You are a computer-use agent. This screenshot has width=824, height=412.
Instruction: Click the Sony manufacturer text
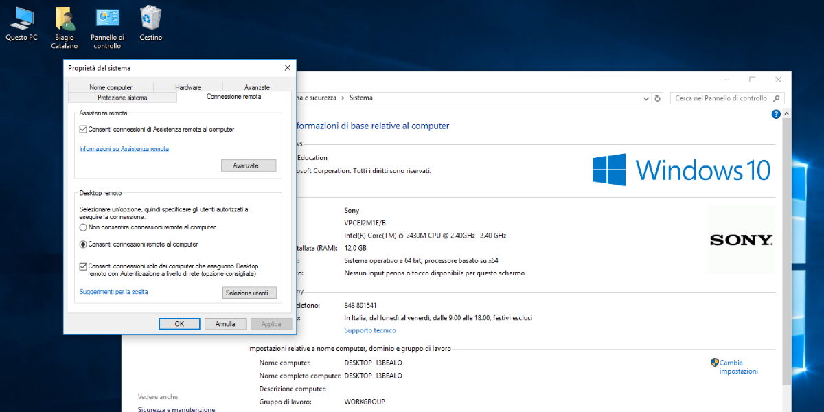tap(352, 210)
